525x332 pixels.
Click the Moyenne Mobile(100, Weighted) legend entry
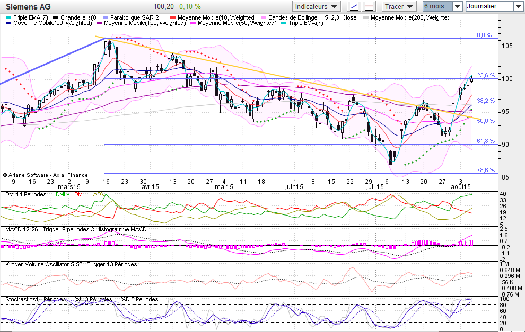point(145,23)
